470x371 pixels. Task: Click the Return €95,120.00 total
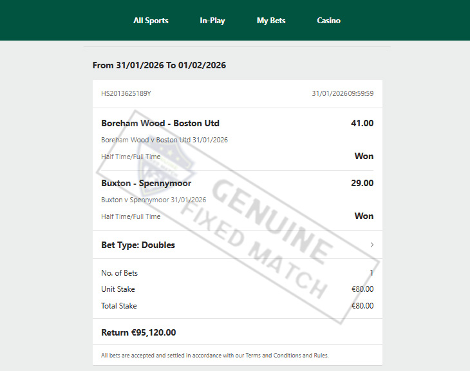click(x=138, y=333)
